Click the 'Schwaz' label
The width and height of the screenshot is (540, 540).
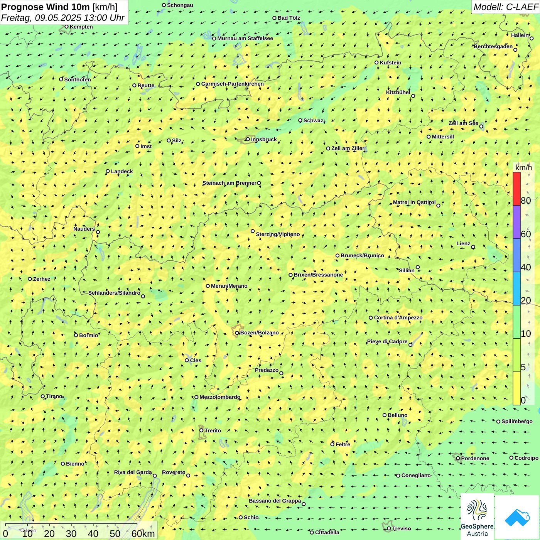coord(313,120)
